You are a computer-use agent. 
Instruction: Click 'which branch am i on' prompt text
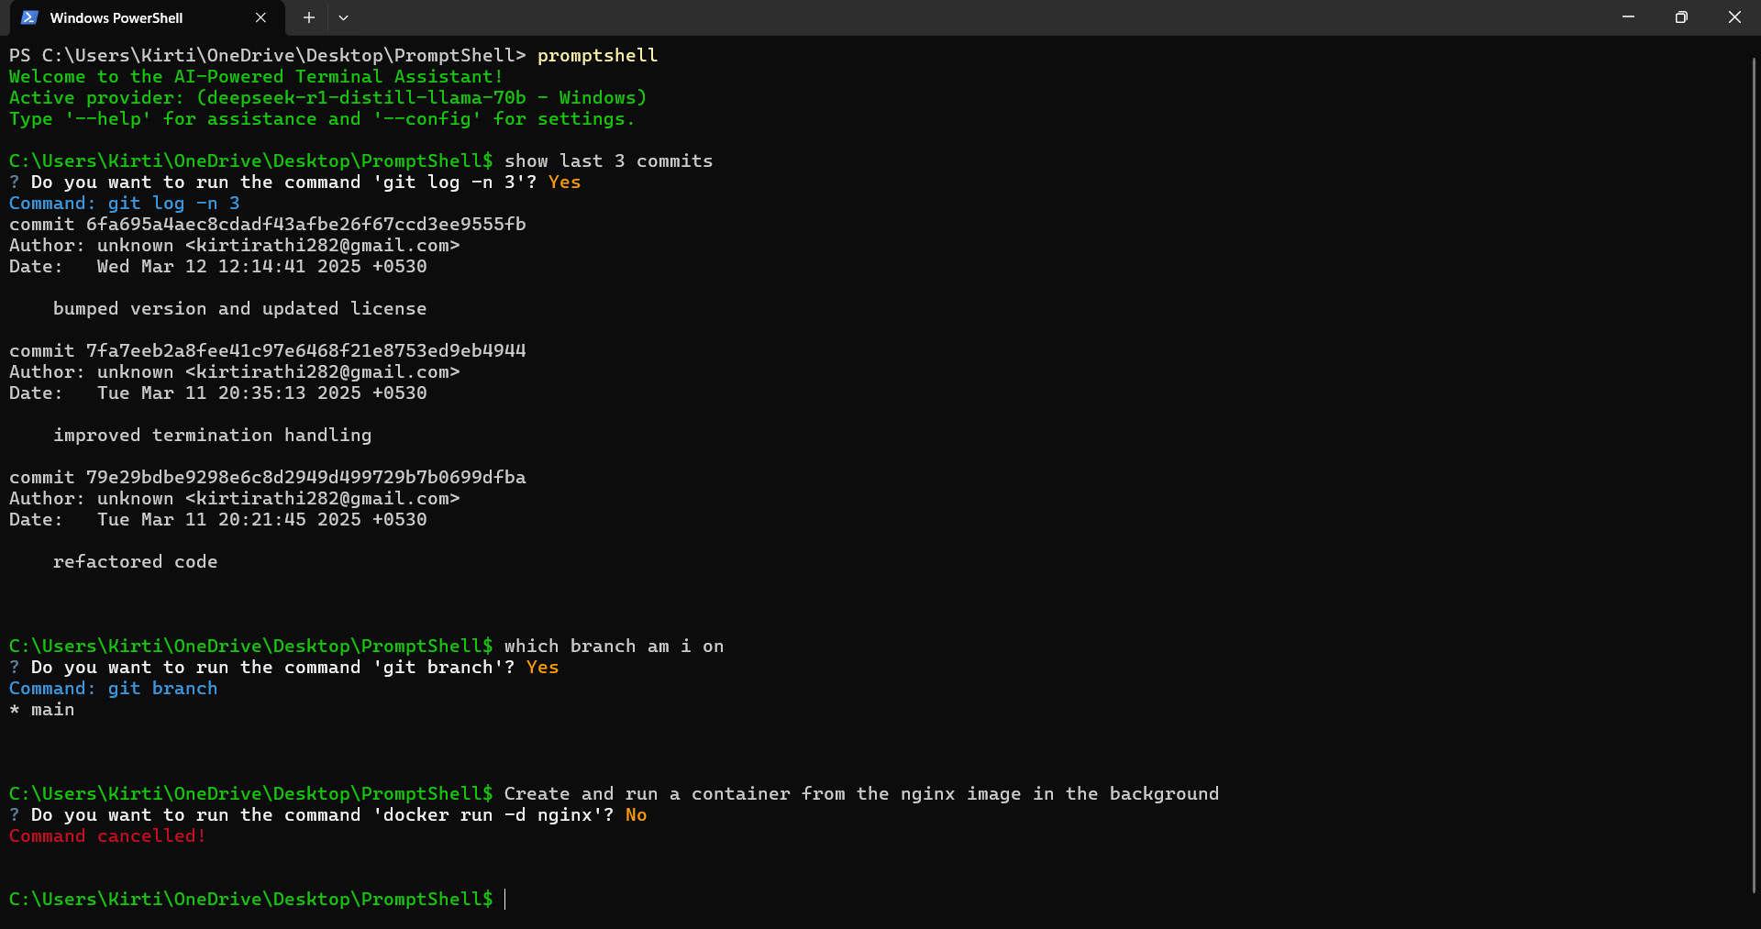click(x=614, y=647)
